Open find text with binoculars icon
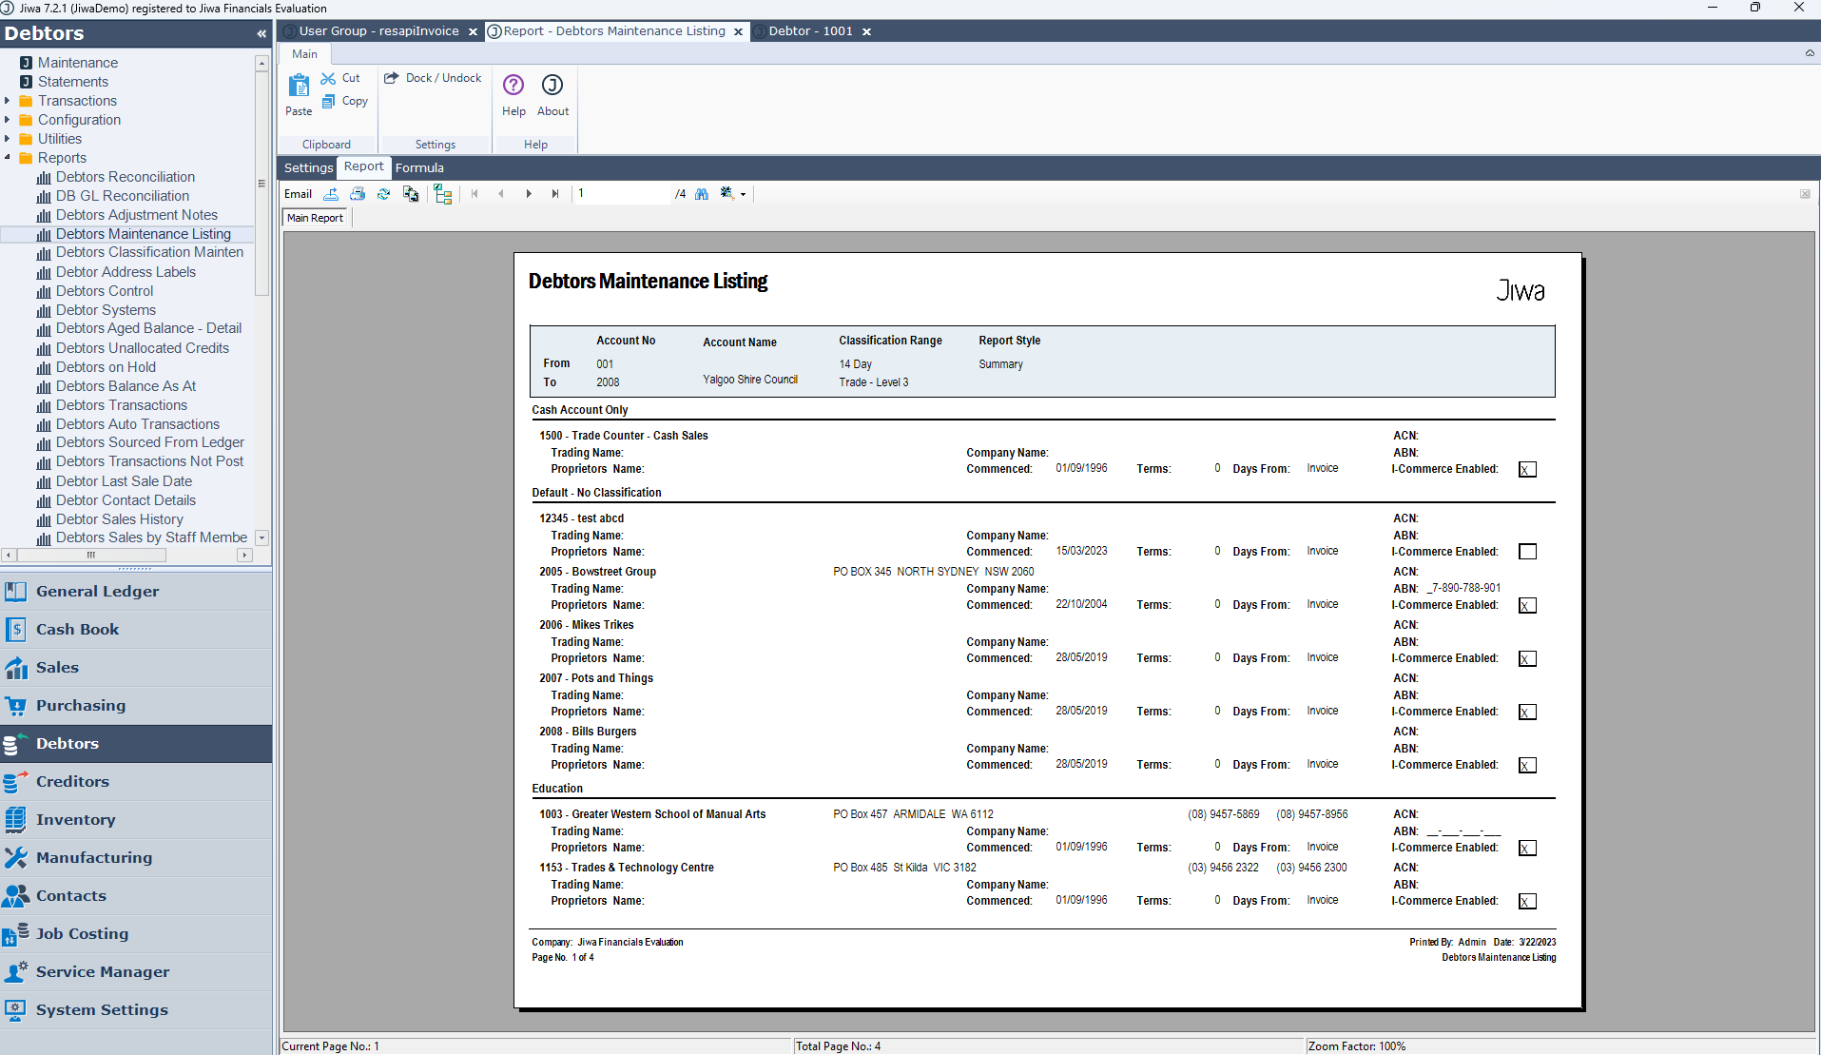The width and height of the screenshot is (1821, 1055). pos(702,194)
